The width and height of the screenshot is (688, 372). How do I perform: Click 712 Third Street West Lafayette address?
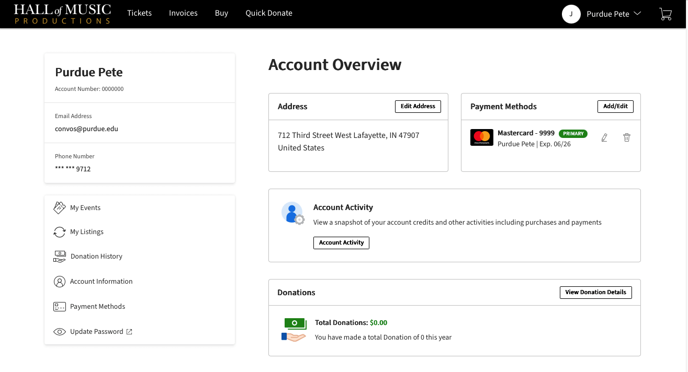click(x=348, y=135)
